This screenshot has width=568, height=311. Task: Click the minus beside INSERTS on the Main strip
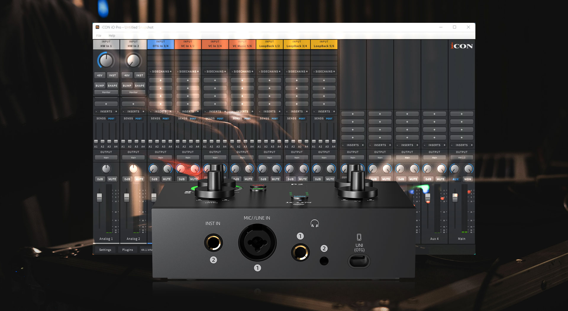[452, 145]
